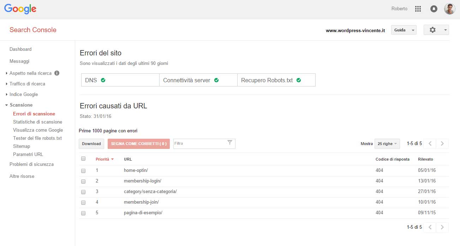The width and height of the screenshot is (460, 246).
Task: Open Altre risorse
Action: 22,176
